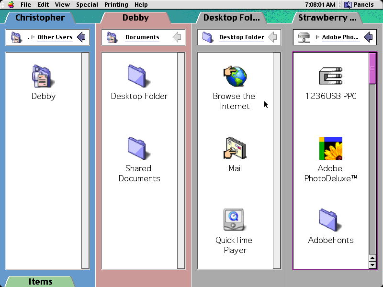Open the File menu
The width and height of the screenshot is (383, 287).
pos(26,5)
